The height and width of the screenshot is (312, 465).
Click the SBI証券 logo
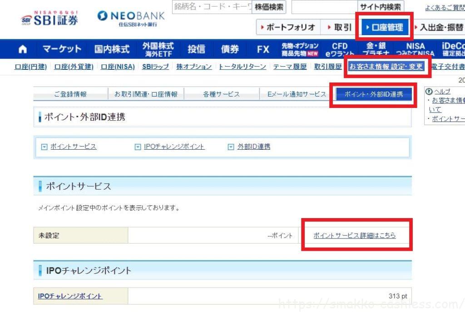pos(49,19)
